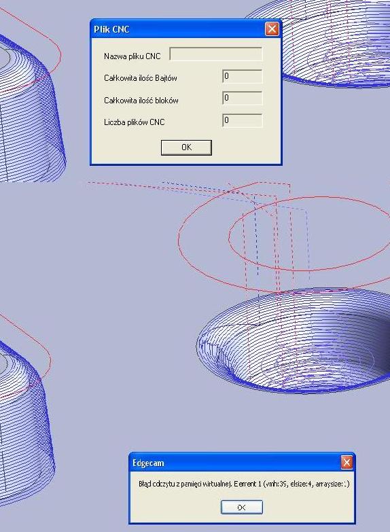The height and width of the screenshot is (532, 390).
Task: Click the Całkowita ilość bloków label
Action: tap(141, 101)
